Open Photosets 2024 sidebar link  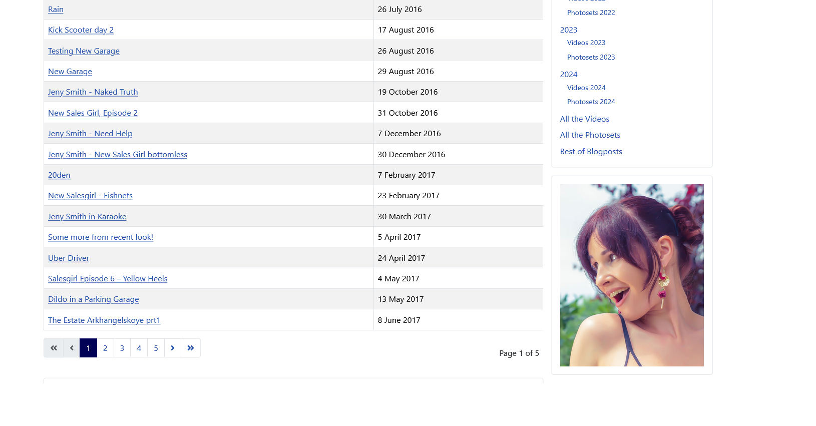click(x=591, y=102)
